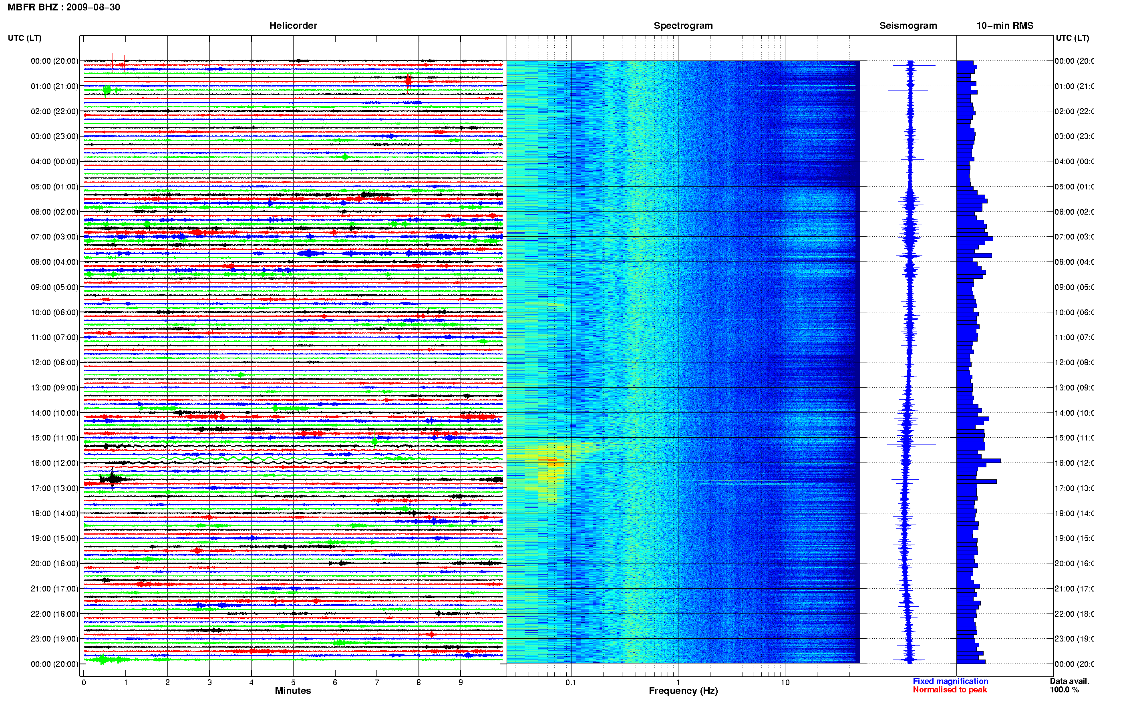Click the left 'UTC (LT)' axis label
The height and width of the screenshot is (712, 1139).
[x=24, y=38]
